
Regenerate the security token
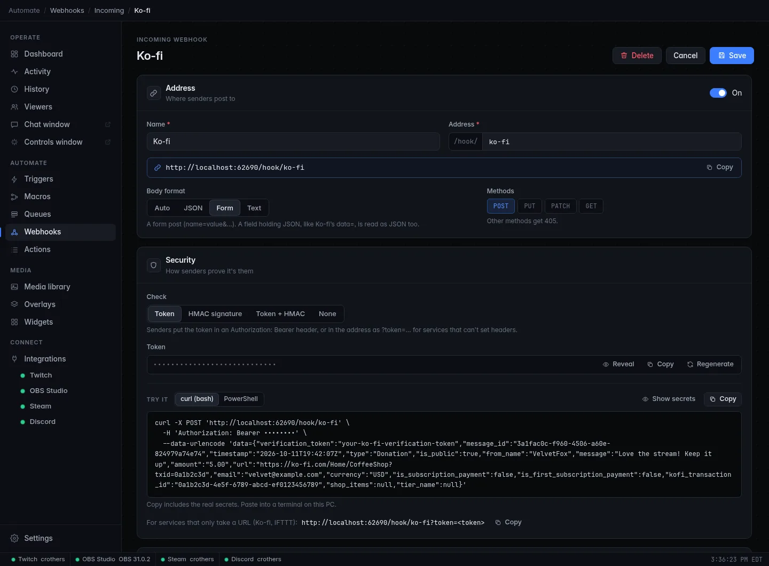tap(710, 364)
